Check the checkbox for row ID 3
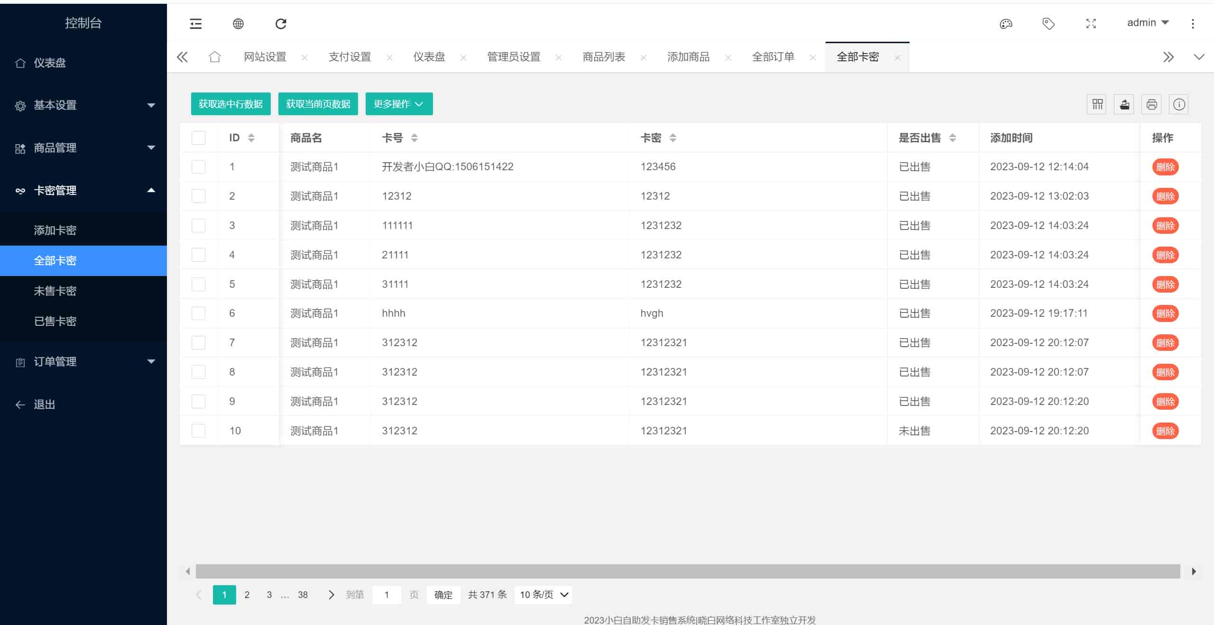Screen dimensions: 1214x625 (x=198, y=225)
